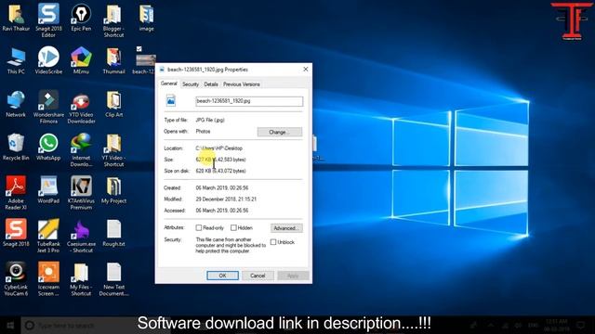Select the image folder on desktop
Screen dimensions: 595x334
(147, 18)
